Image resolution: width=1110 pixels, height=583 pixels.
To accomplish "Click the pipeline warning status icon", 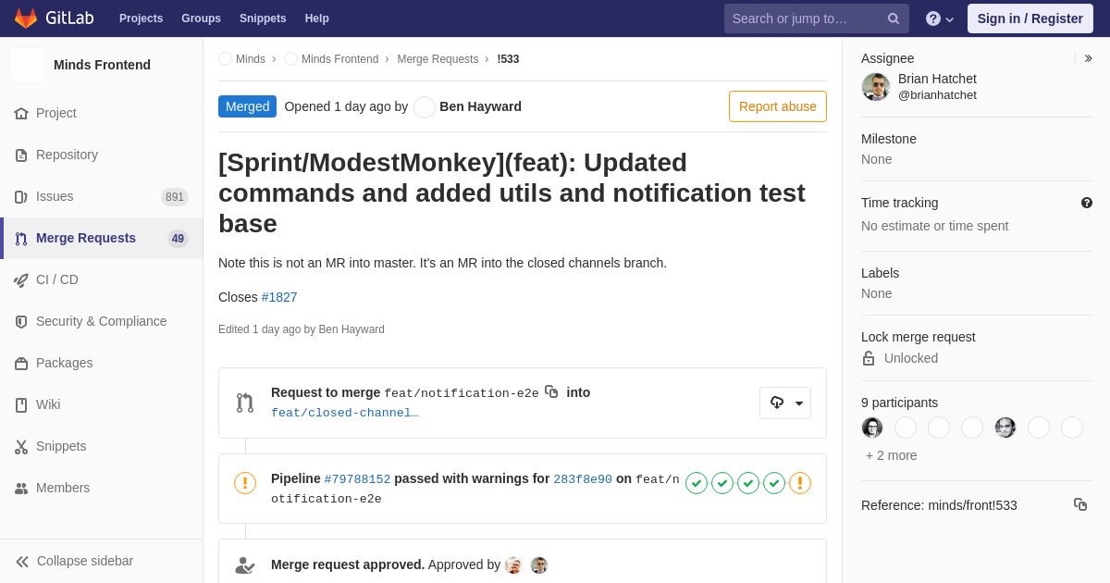I will [x=245, y=483].
